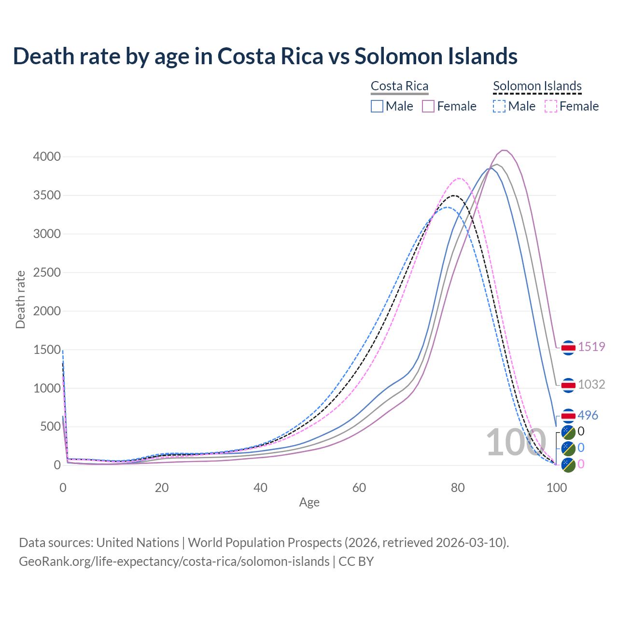Click Solomon Islands flag beside pink 0
The image size is (618, 618).
click(x=568, y=464)
